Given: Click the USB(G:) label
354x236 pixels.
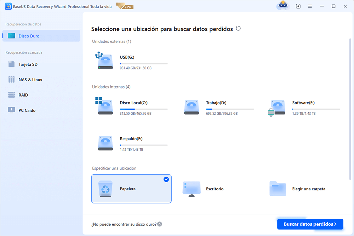Looking at the screenshot, I should pyautogui.click(x=127, y=57).
